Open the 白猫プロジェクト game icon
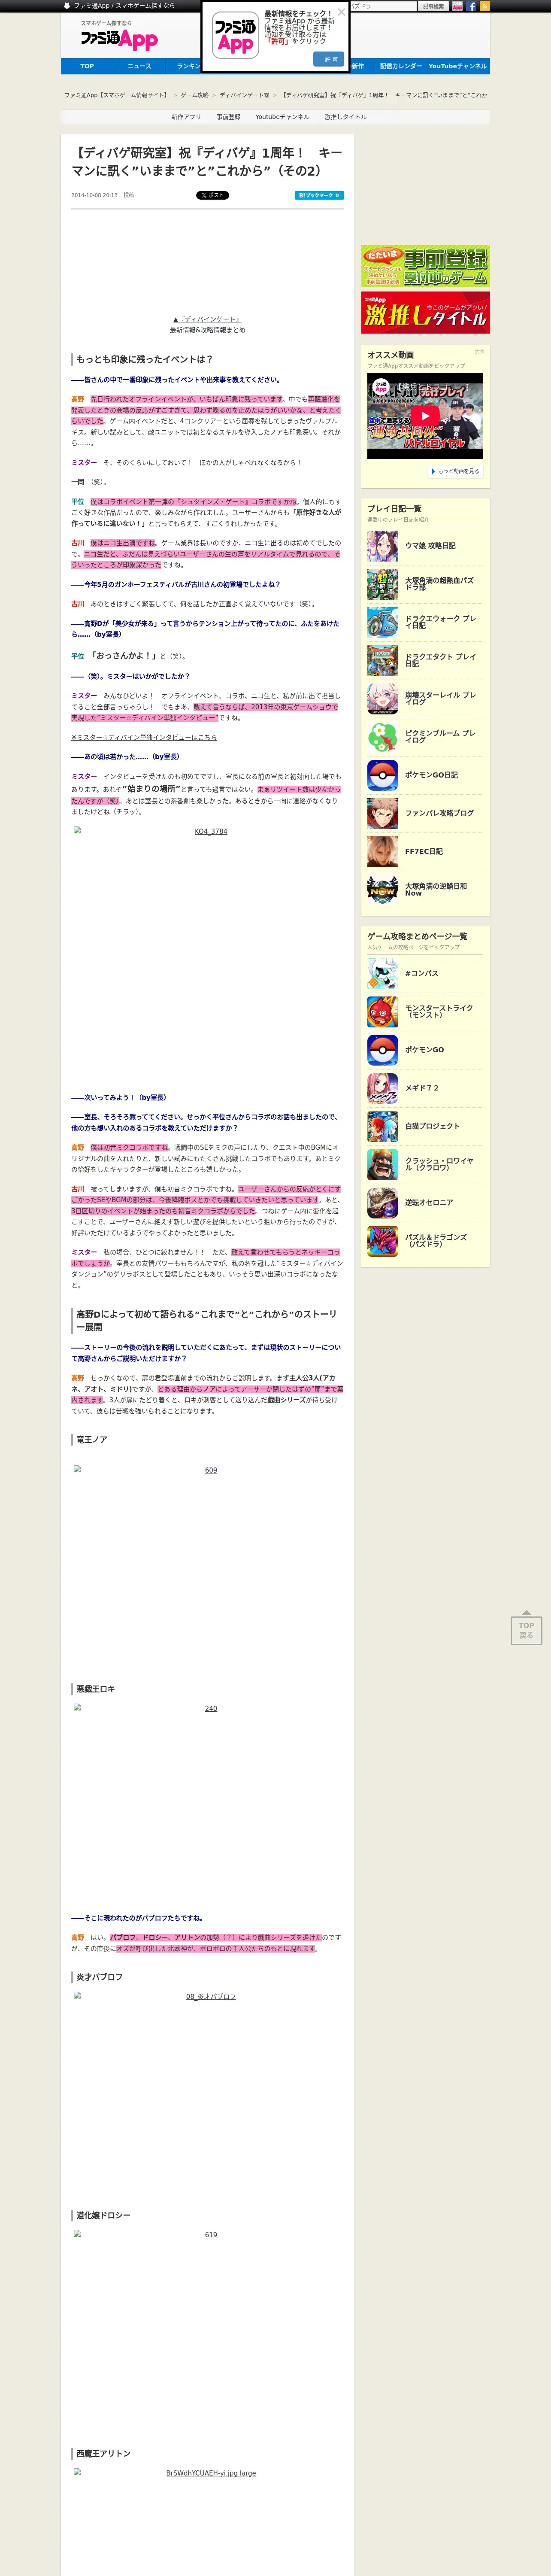Image resolution: width=551 pixels, height=2576 pixels. click(x=382, y=1126)
